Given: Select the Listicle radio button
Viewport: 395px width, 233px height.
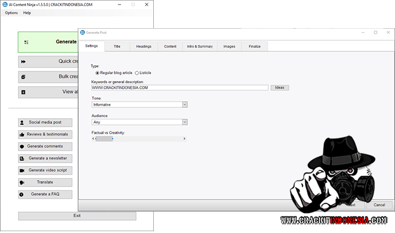Looking at the screenshot, I should point(137,73).
